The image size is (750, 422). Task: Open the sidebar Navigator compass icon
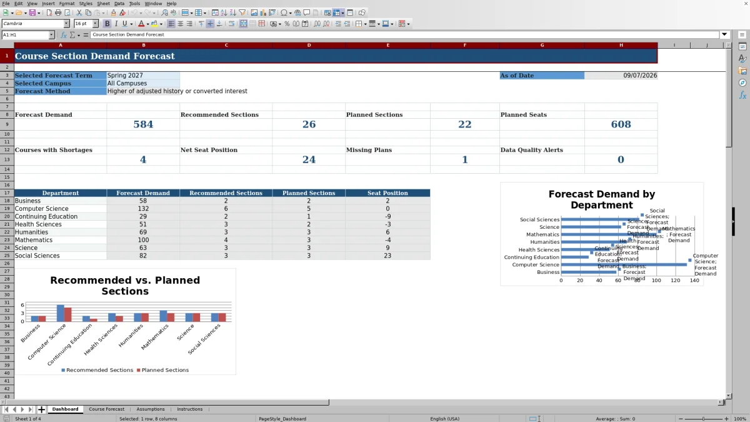(743, 83)
